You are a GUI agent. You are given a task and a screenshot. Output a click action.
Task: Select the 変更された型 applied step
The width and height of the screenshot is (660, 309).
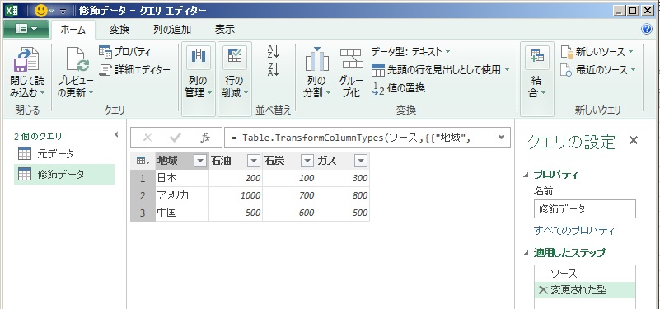[585, 290]
